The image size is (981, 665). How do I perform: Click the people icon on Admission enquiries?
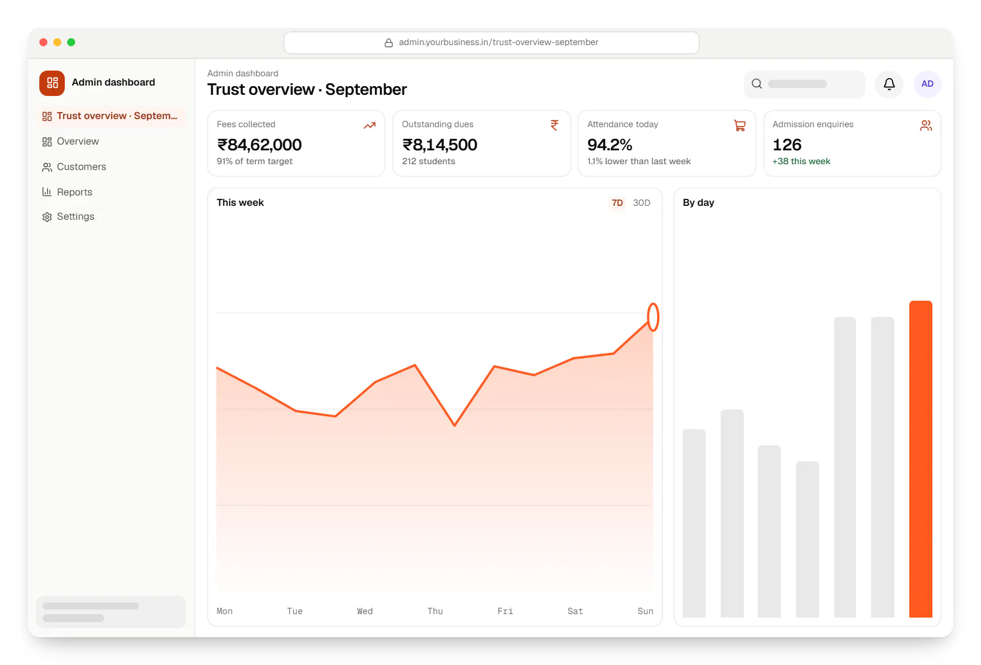tap(926, 125)
